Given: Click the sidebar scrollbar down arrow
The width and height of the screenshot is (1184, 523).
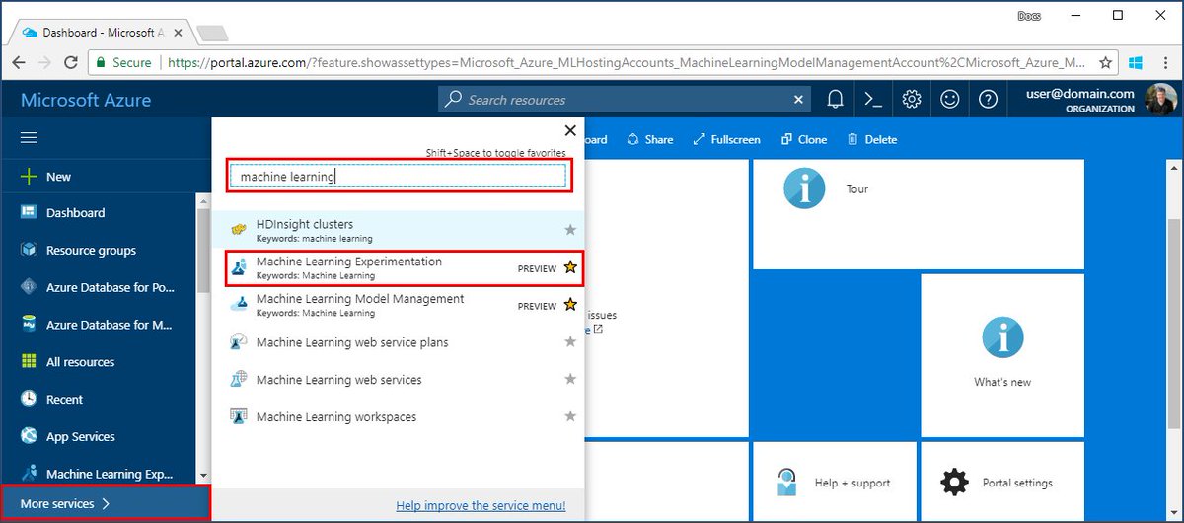Looking at the screenshot, I should tap(203, 476).
